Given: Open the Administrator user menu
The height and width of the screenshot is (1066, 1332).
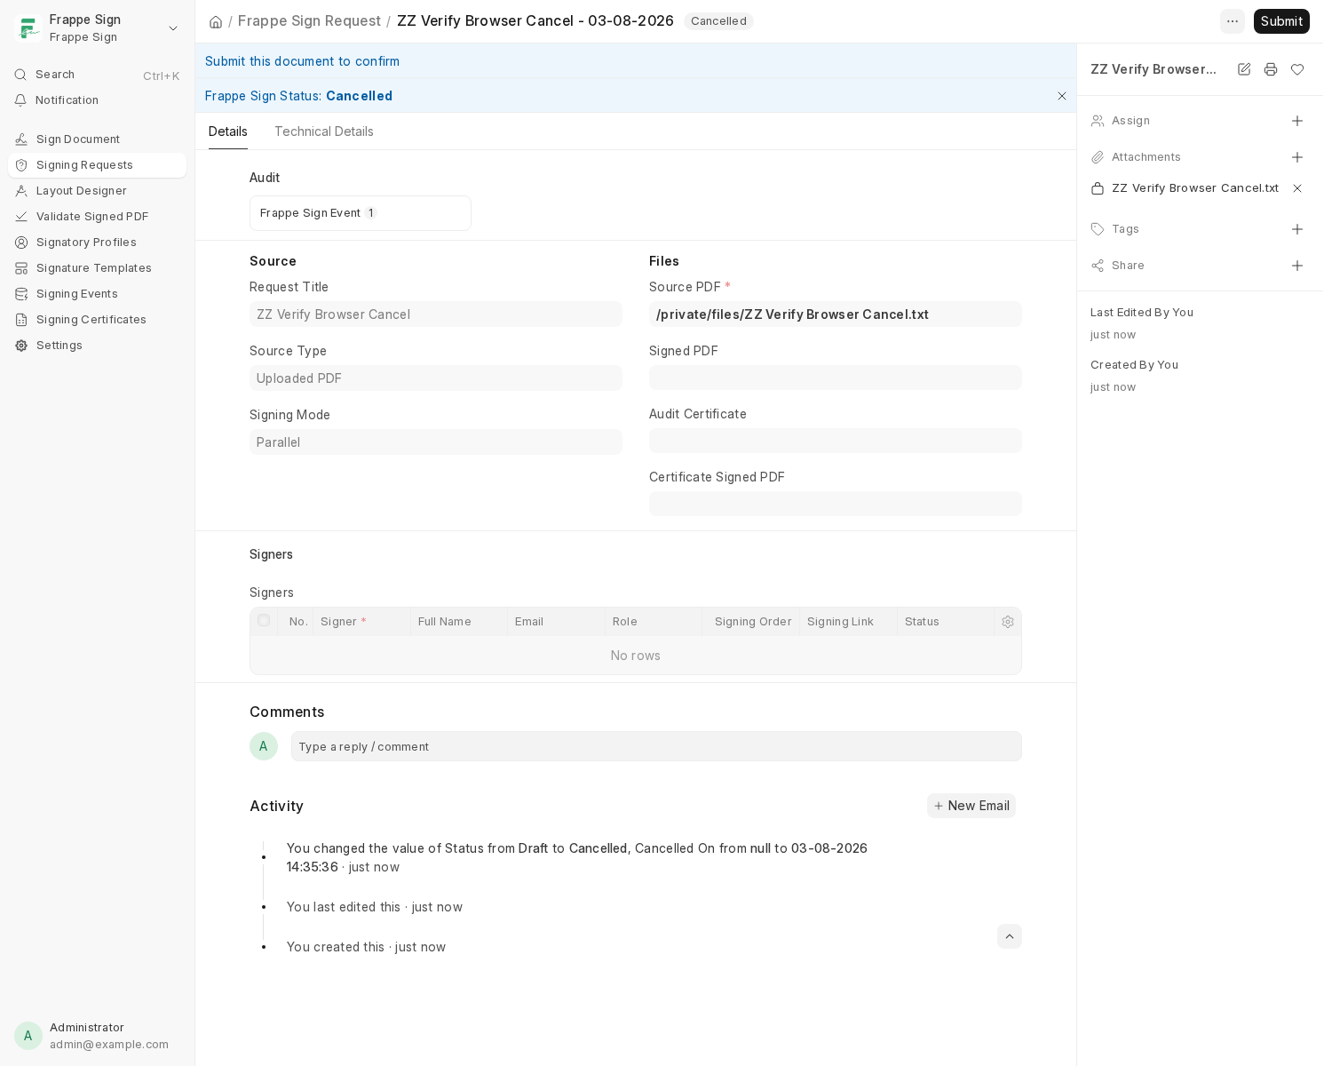Looking at the screenshot, I should 97,1036.
